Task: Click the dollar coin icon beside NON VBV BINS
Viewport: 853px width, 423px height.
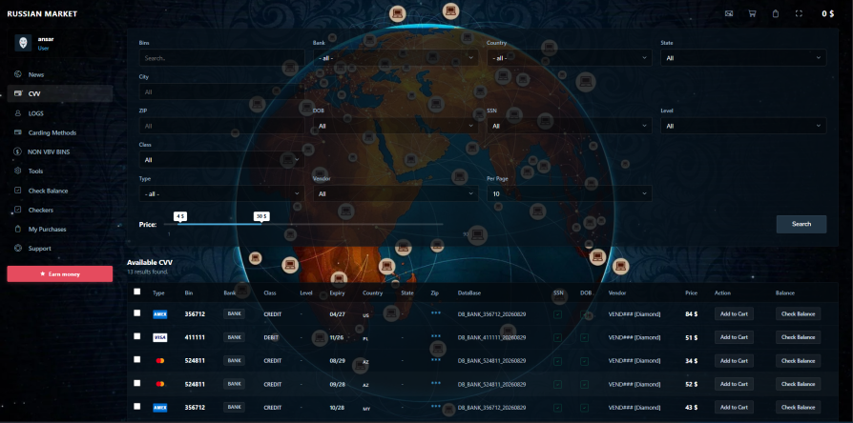Action: 18,152
